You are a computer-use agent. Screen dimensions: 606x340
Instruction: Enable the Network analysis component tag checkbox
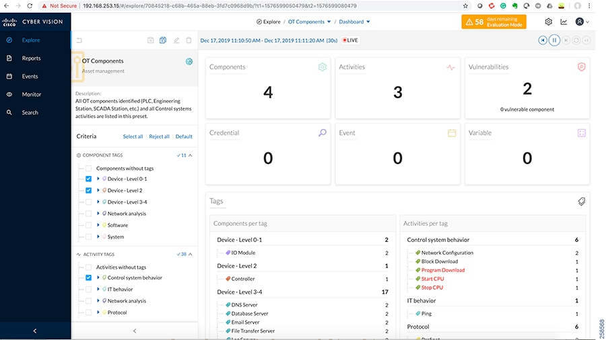click(88, 214)
